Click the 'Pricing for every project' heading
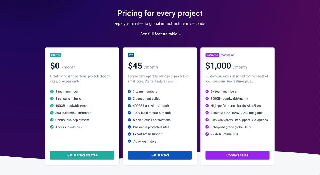 coord(160,13)
